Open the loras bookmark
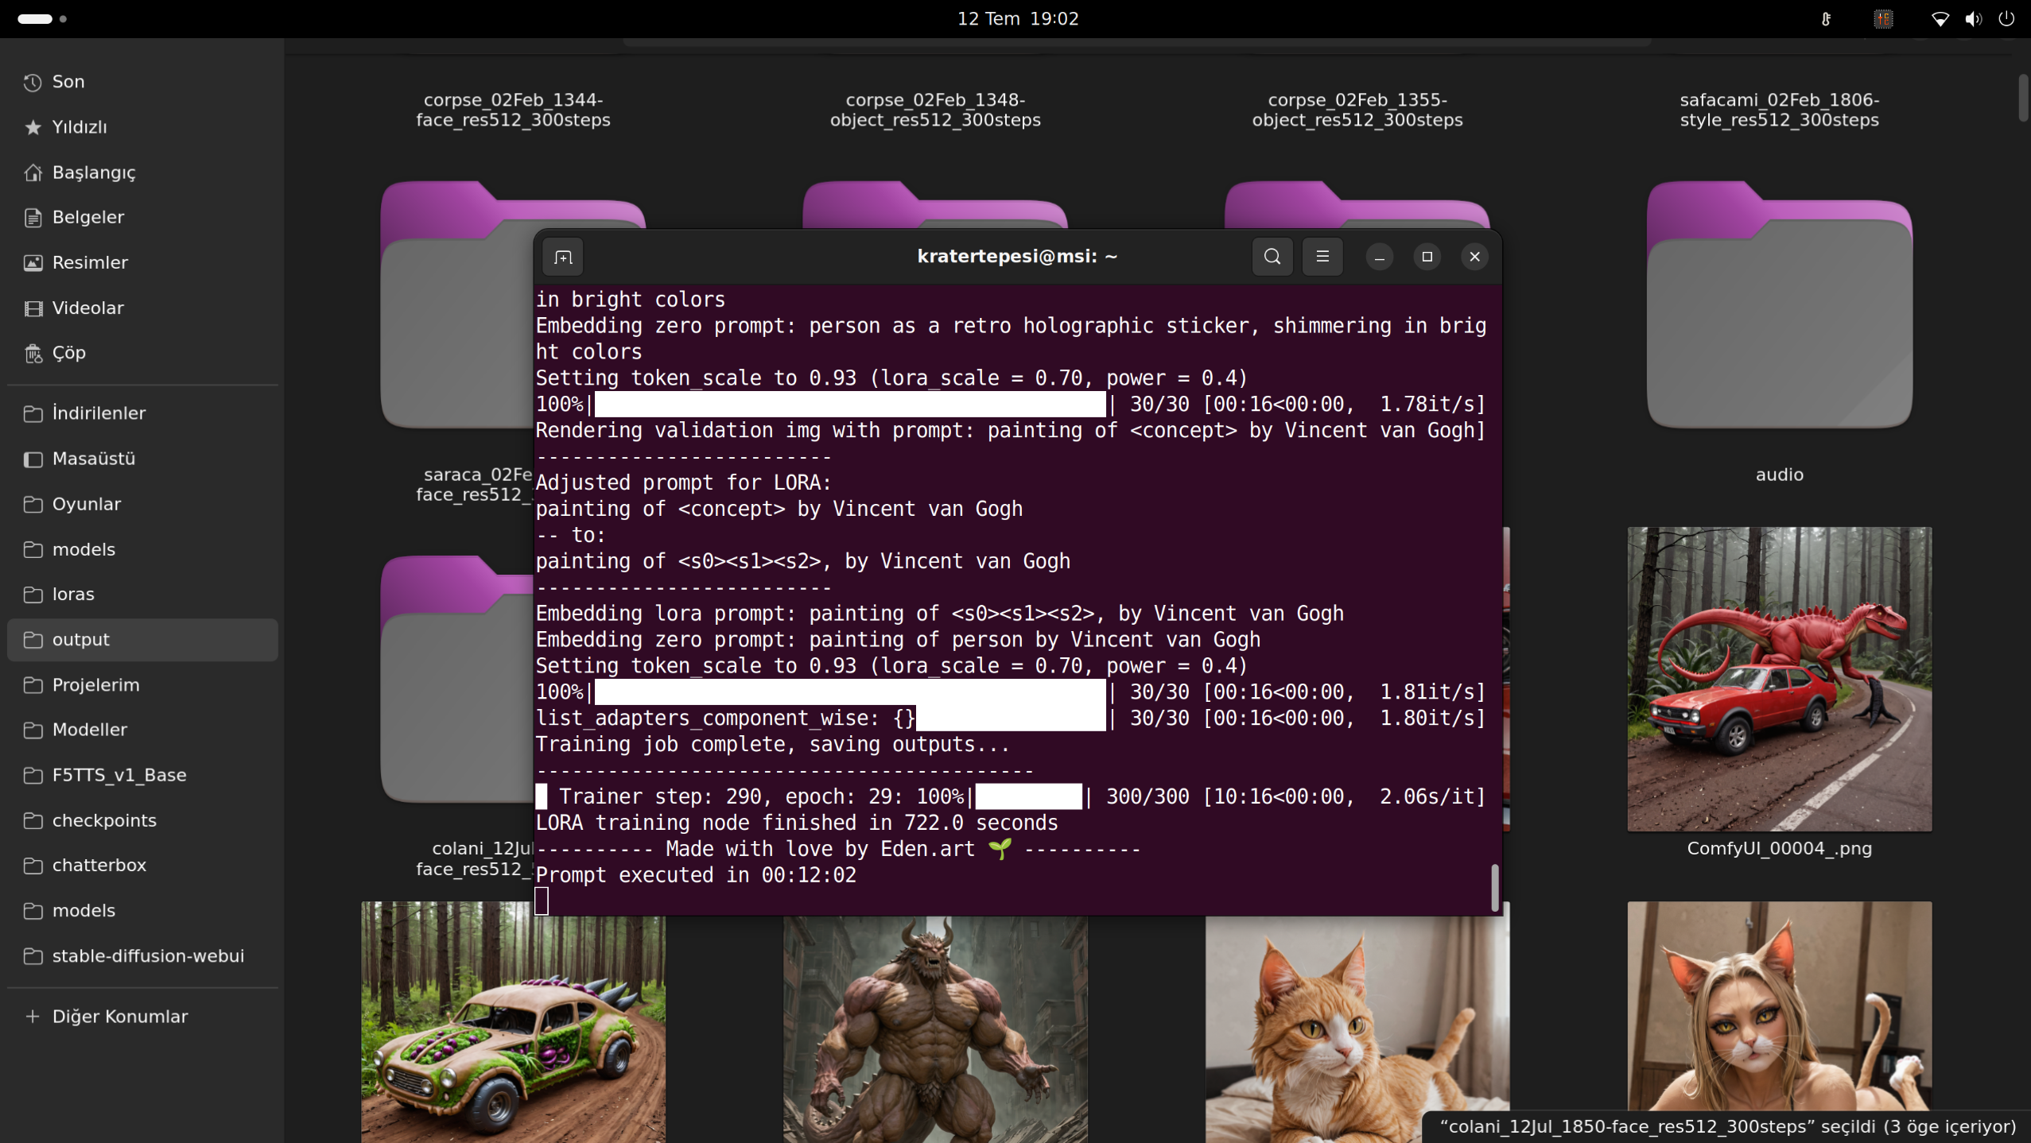Viewport: 2031px width, 1143px height. [143, 595]
